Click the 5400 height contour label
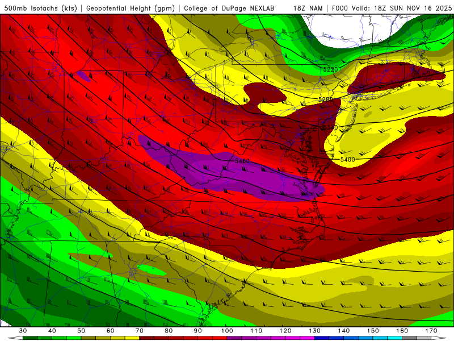The height and width of the screenshot is (341, 454). [x=347, y=160]
